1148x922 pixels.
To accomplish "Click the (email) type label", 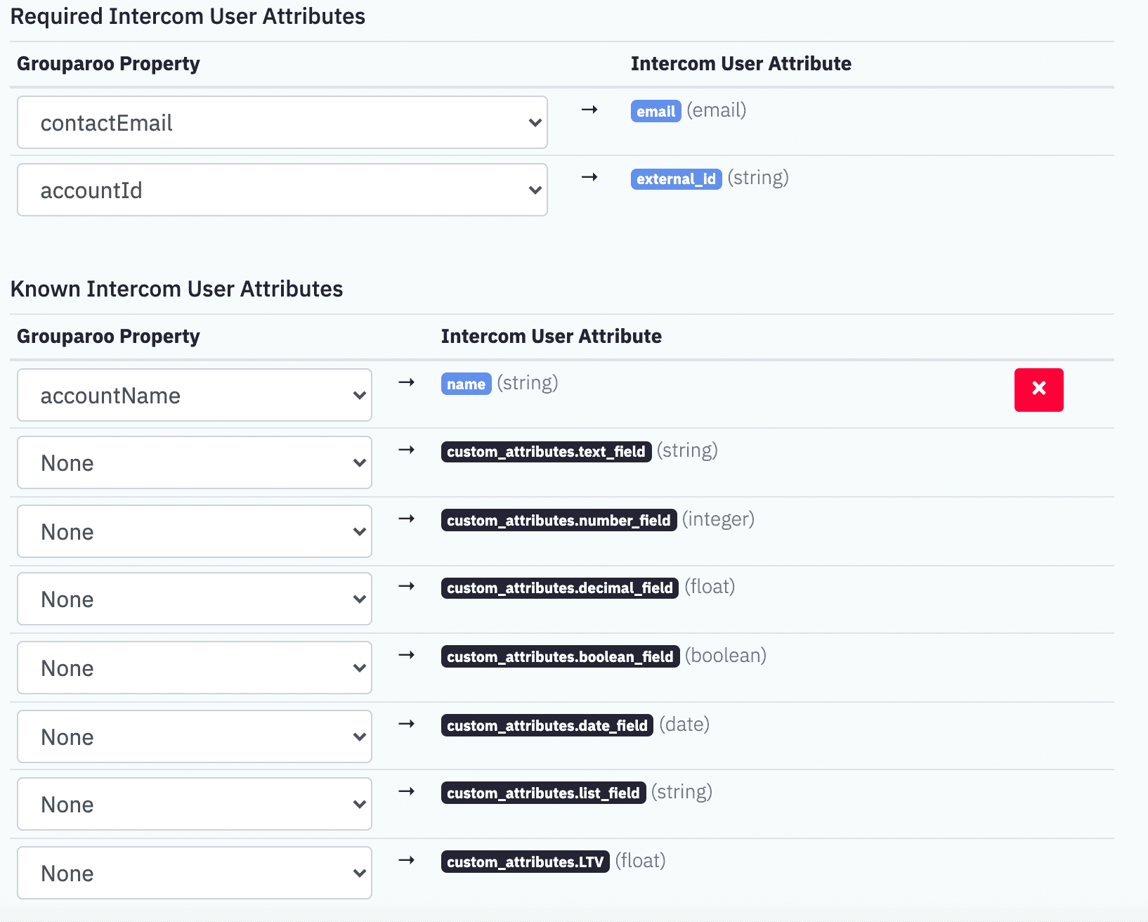I will pos(717,110).
